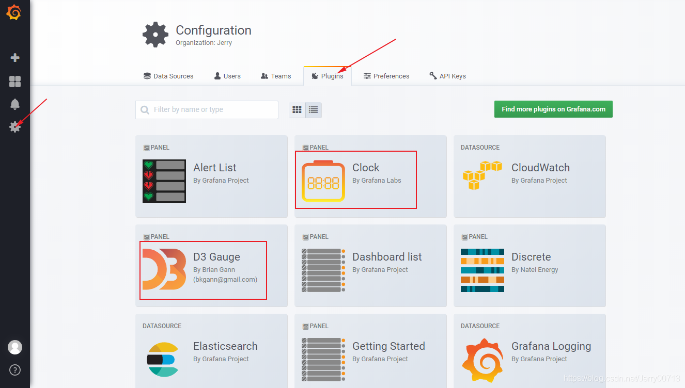Click the PANEL label on Alert List card

pyautogui.click(x=156, y=148)
